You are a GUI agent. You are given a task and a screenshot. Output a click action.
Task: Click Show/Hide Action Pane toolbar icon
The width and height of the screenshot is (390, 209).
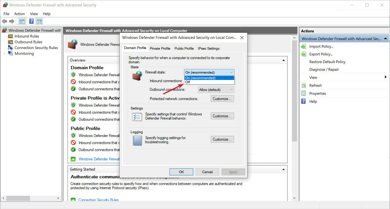click(39, 21)
